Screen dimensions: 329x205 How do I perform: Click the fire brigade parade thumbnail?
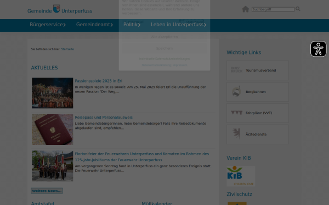click(53, 166)
